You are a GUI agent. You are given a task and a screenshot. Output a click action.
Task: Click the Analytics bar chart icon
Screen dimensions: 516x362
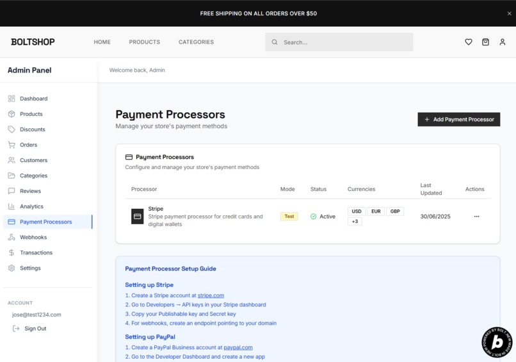tap(12, 206)
